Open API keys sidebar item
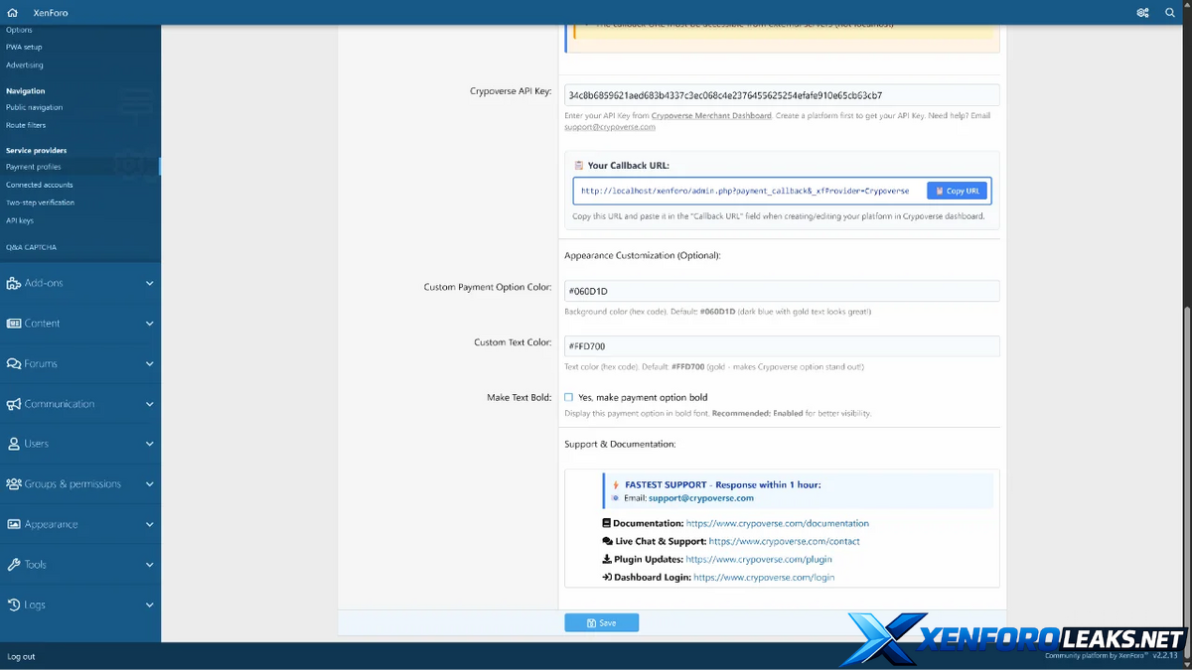The width and height of the screenshot is (1192, 670). pos(20,220)
